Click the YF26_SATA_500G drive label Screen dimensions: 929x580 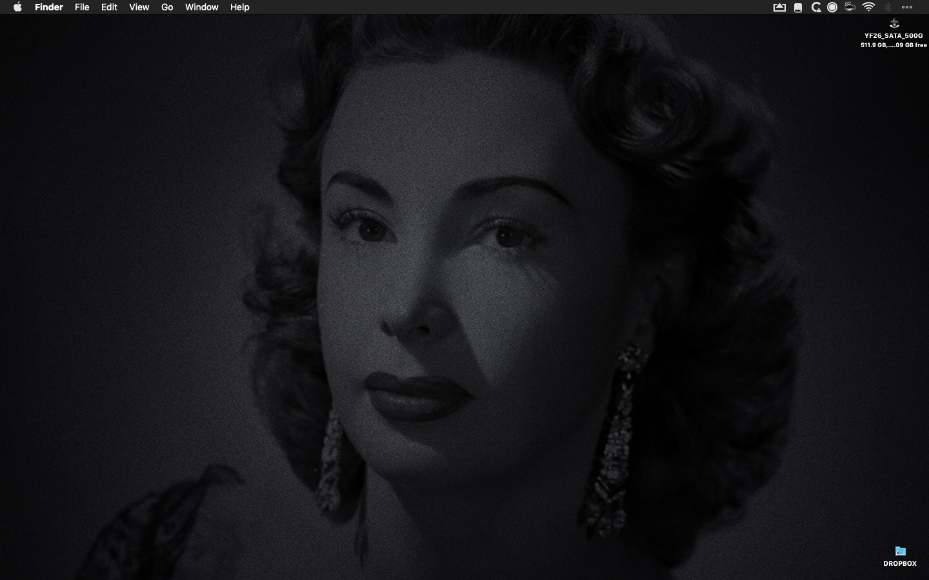(x=894, y=36)
